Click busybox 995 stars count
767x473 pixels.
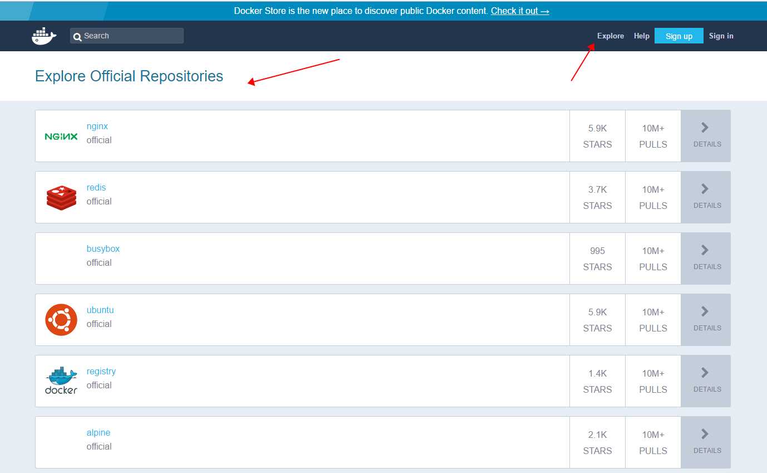[x=597, y=251]
